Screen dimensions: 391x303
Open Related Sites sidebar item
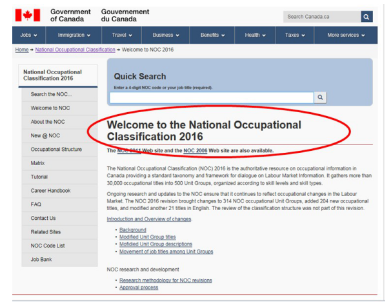(x=59, y=232)
